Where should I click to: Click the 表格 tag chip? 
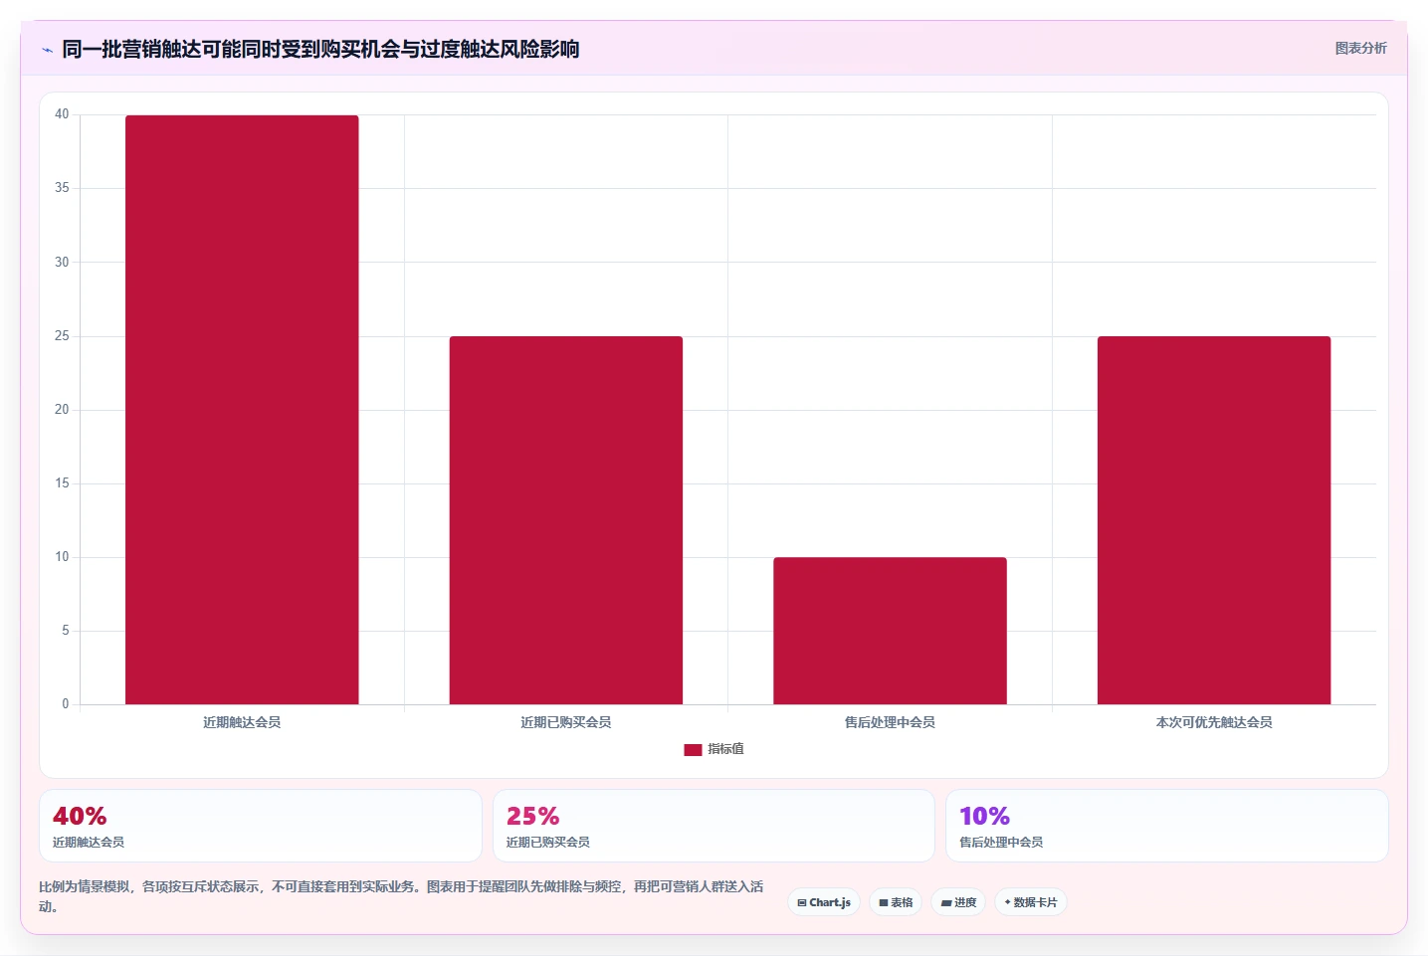[896, 902]
